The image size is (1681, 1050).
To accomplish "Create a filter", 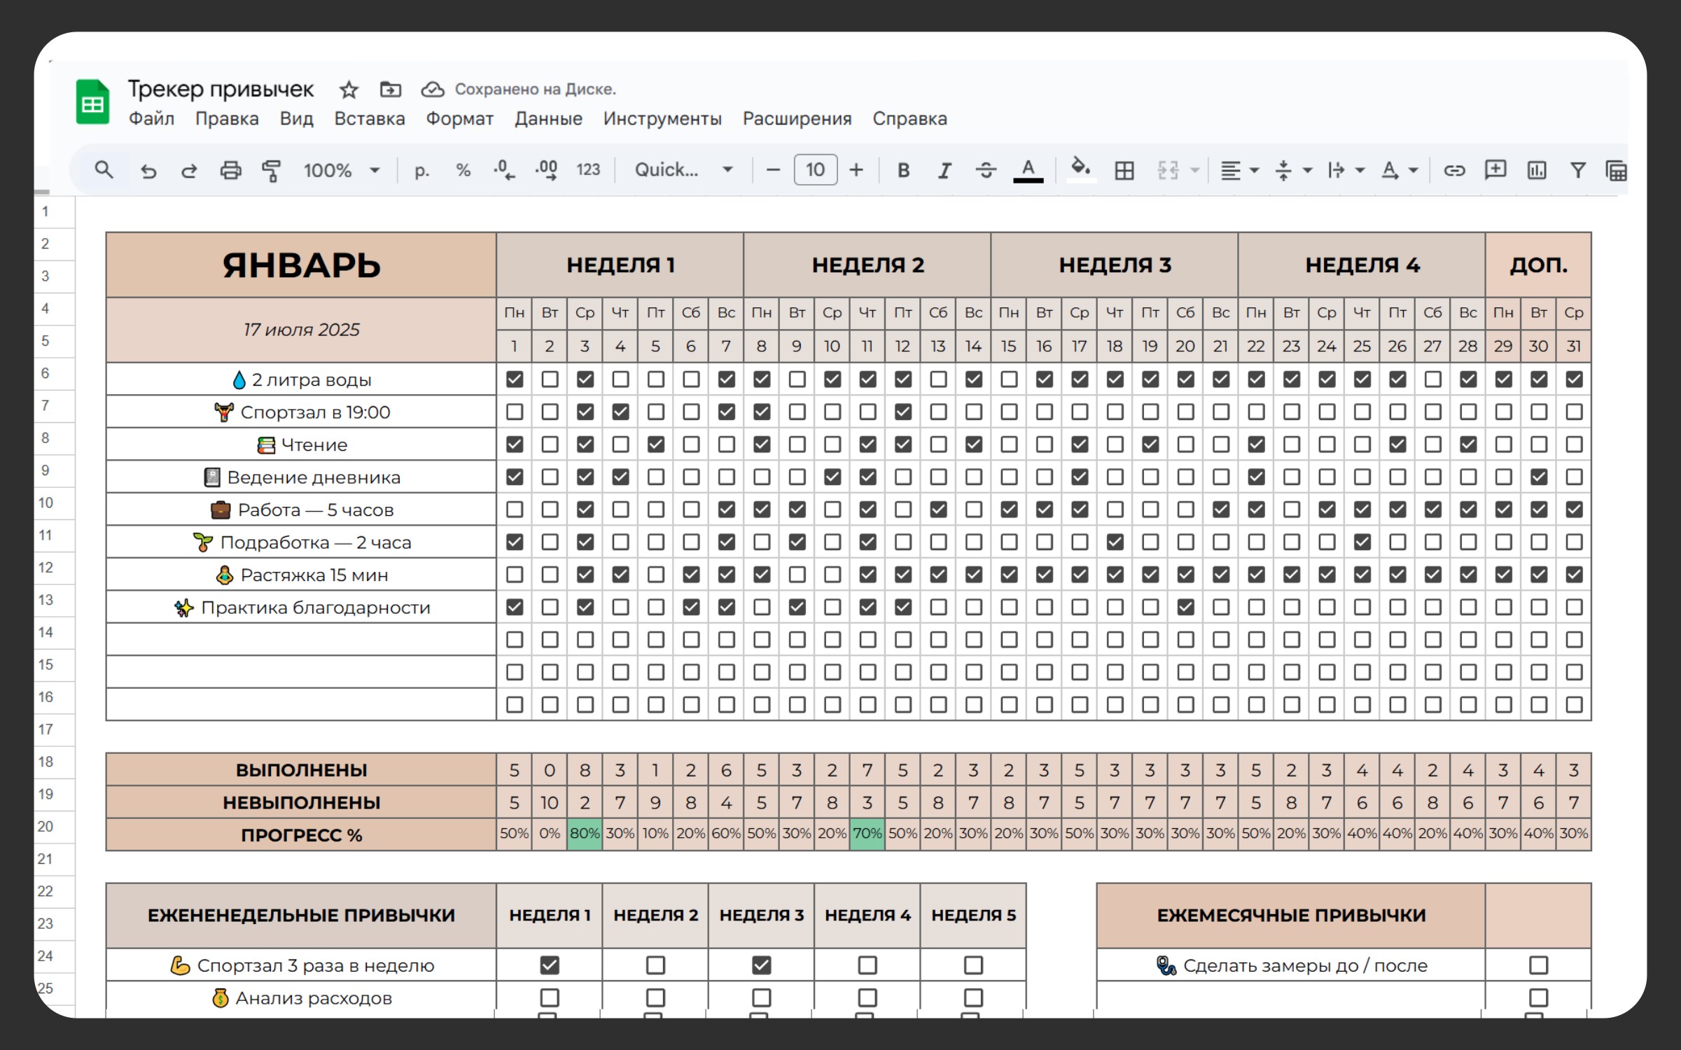I will 1578,170.
